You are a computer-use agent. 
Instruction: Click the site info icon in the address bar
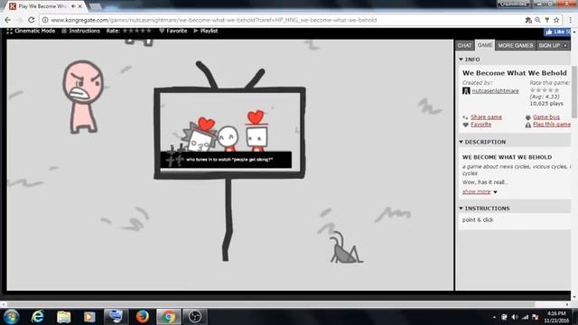[45, 20]
